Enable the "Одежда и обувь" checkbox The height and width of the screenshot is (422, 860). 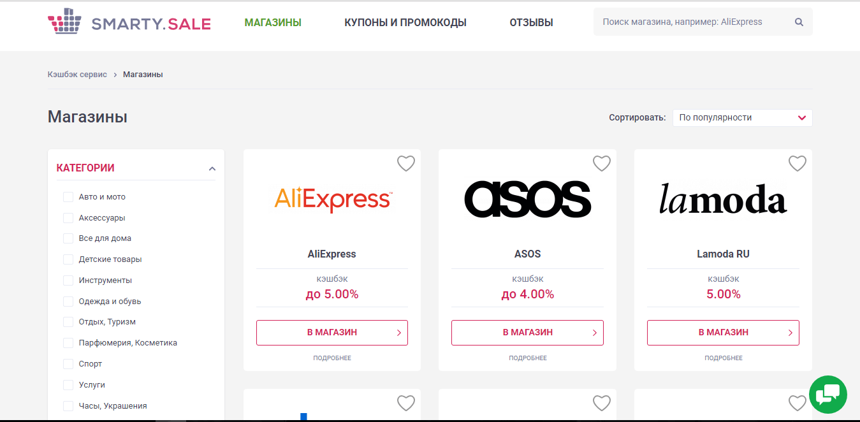[68, 302]
